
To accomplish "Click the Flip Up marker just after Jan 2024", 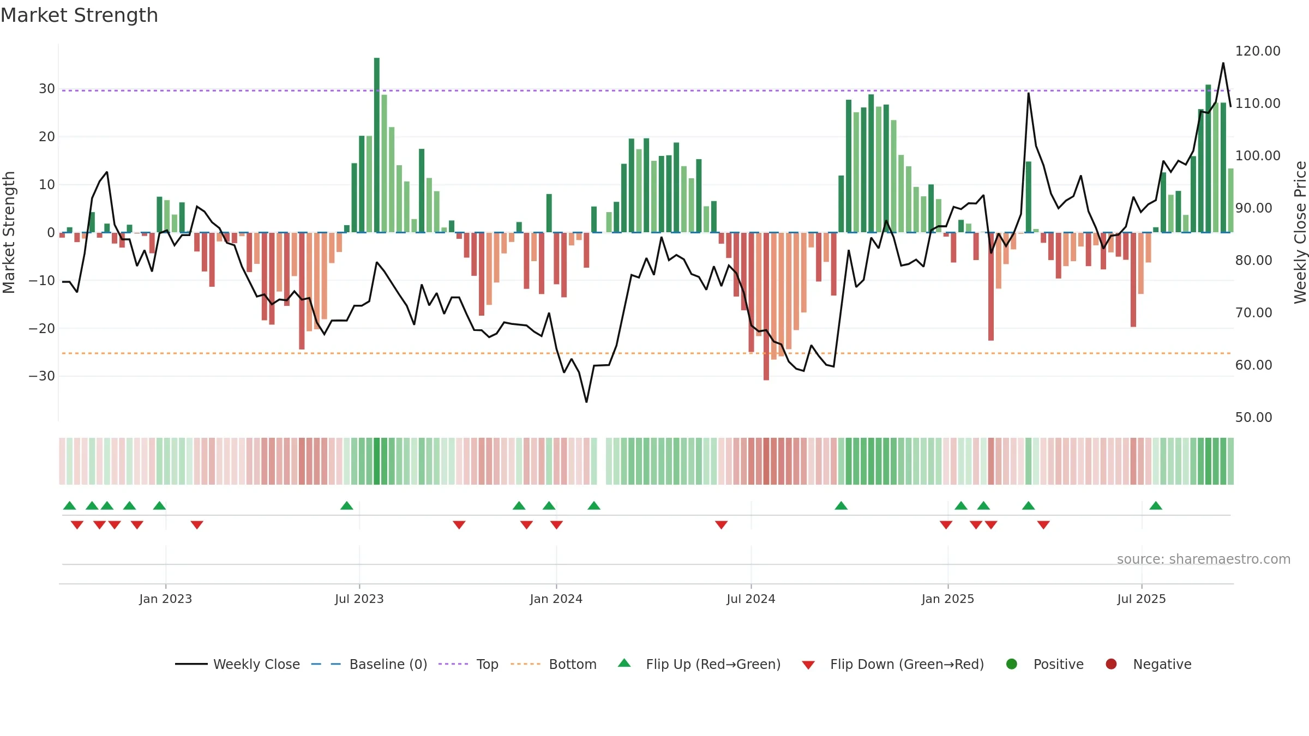I will [594, 505].
